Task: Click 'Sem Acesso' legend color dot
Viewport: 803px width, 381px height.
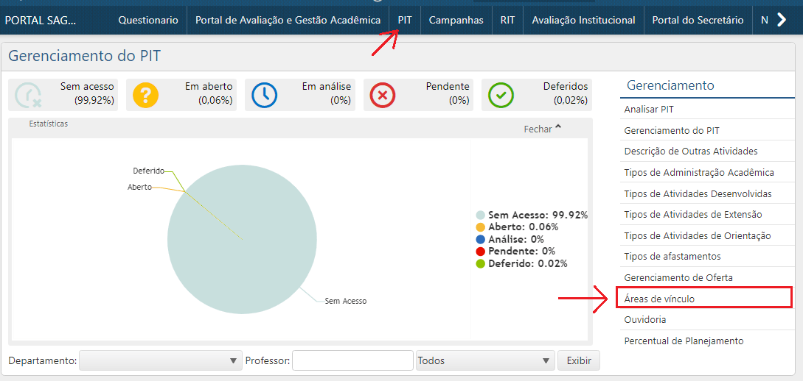Action: [x=481, y=216]
